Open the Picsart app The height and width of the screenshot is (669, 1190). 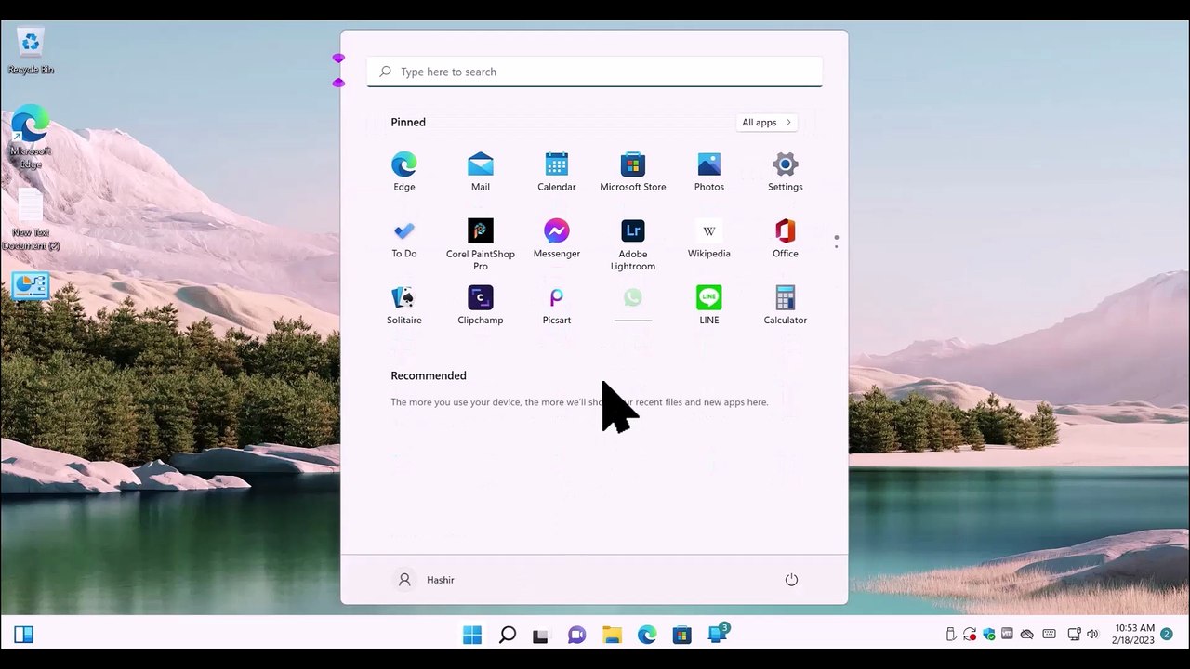tap(556, 306)
